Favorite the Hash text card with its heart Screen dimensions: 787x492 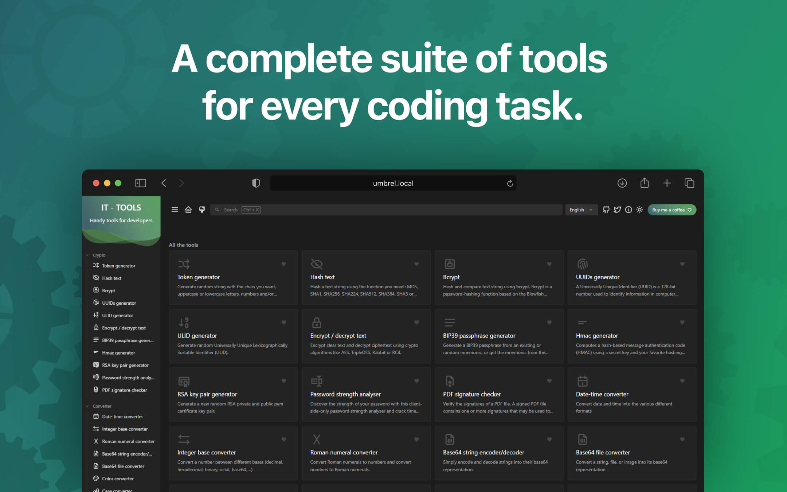point(416,264)
